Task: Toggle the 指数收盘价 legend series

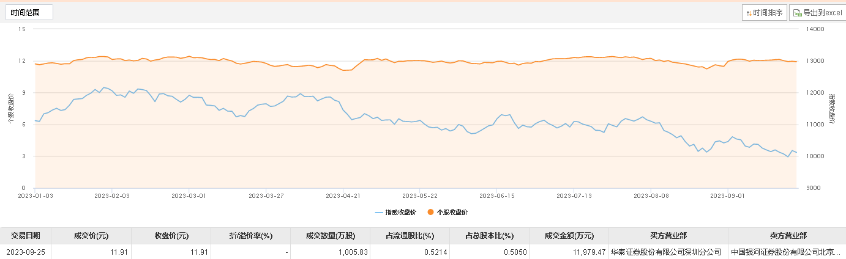Action: (x=399, y=212)
